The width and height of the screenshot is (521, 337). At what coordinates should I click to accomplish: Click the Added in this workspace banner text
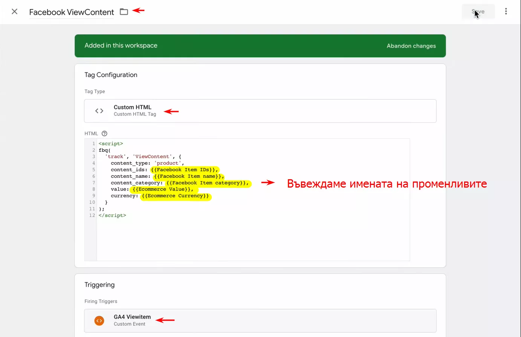point(121,46)
